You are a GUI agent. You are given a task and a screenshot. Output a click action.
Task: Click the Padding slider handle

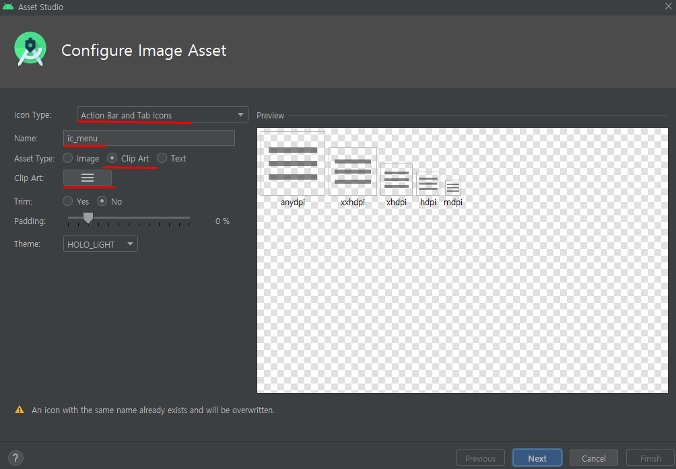click(88, 218)
